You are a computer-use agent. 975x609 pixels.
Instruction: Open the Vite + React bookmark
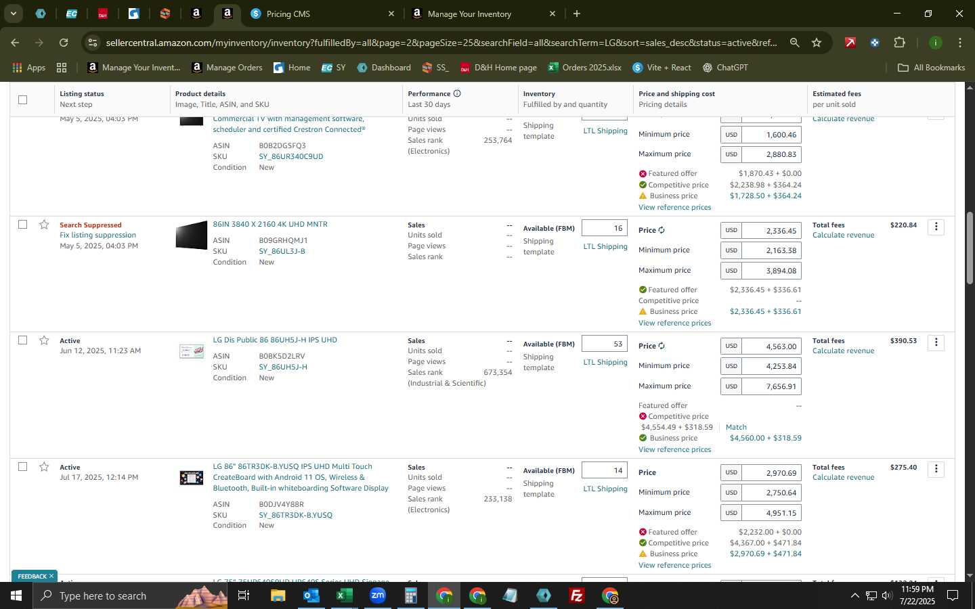point(662,68)
